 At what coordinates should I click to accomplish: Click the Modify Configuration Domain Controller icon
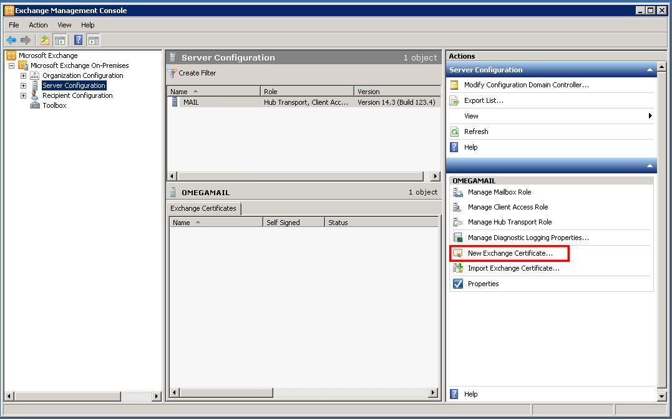tap(454, 85)
